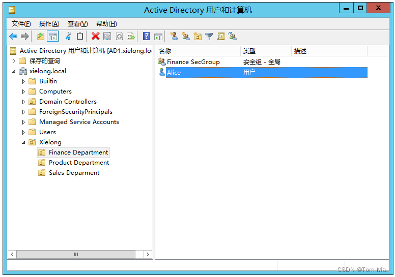This screenshot has width=395, height=277.
Task: Click the Domain Controllers OU folder icon
Action: pos(32,102)
